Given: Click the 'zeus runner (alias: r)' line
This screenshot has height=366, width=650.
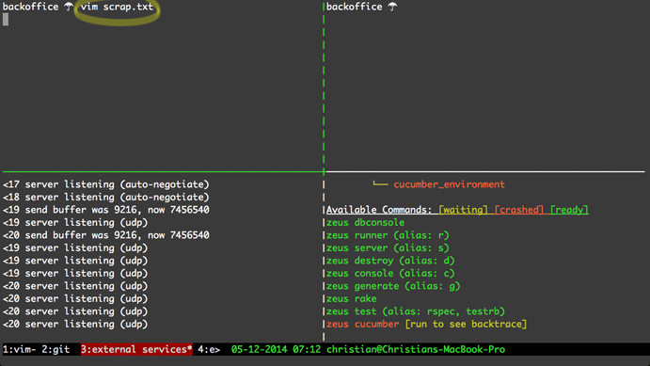Looking at the screenshot, I should tap(388, 235).
